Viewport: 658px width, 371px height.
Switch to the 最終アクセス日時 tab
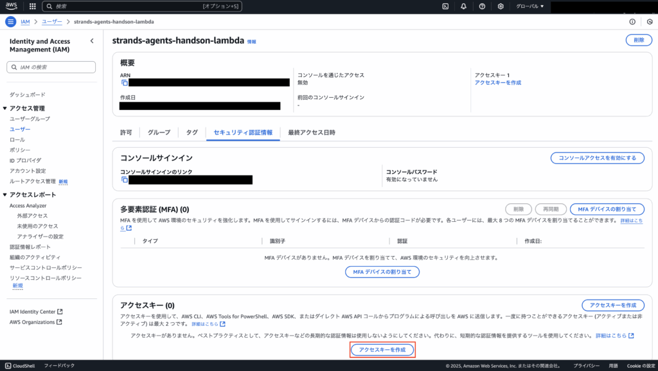(312, 132)
